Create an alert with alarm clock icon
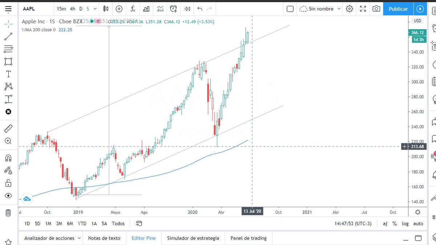 click(x=174, y=9)
